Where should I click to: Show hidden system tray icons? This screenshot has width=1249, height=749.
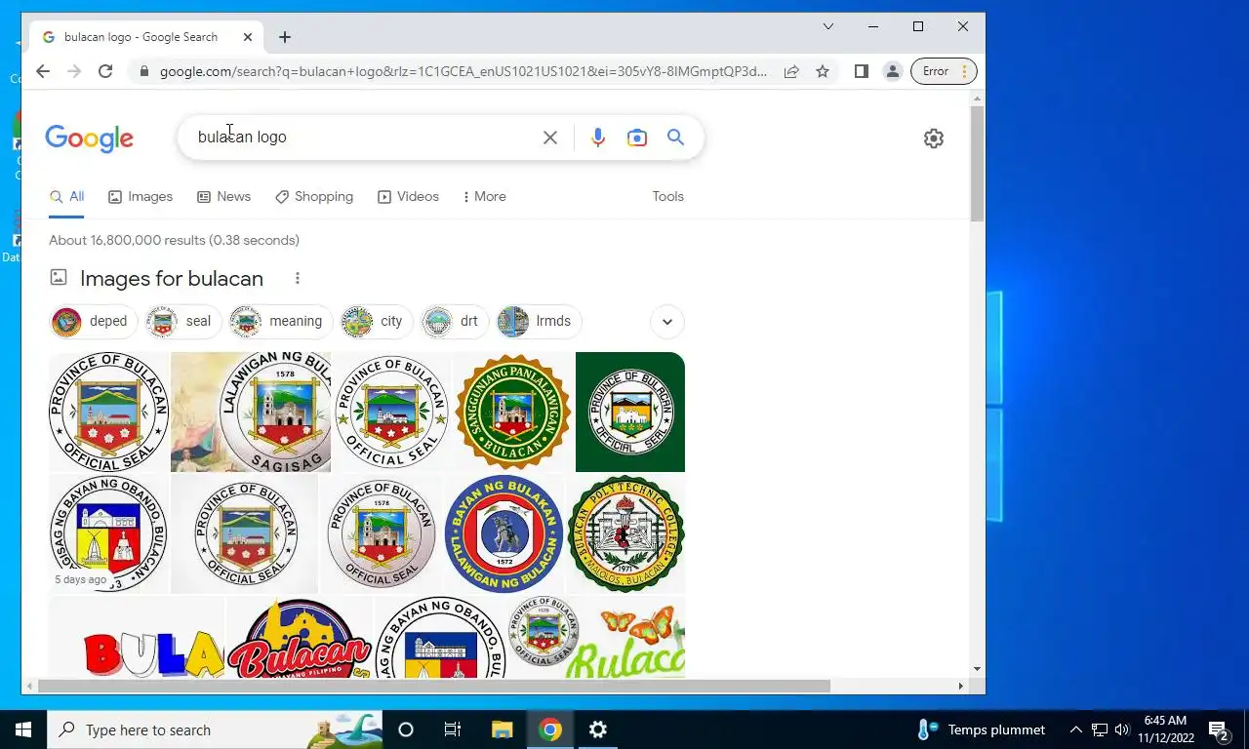pyautogui.click(x=1076, y=729)
